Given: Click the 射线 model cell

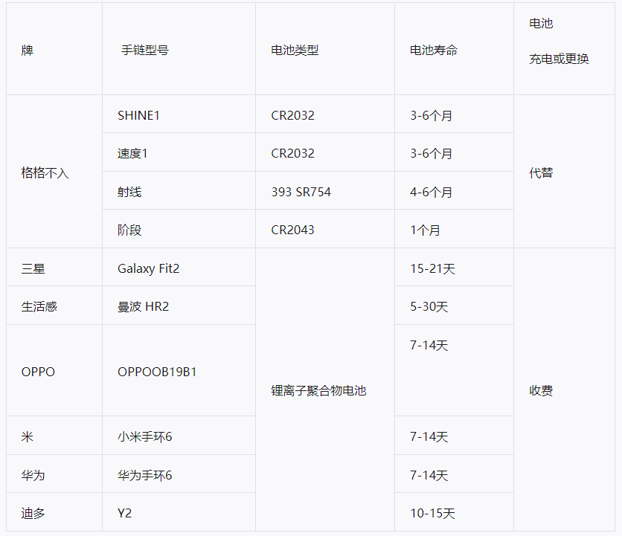Looking at the screenshot, I should (132, 190).
